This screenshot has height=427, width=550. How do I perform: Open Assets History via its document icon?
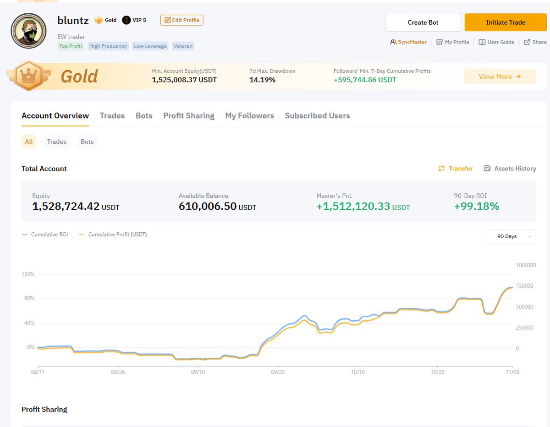pyautogui.click(x=487, y=169)
